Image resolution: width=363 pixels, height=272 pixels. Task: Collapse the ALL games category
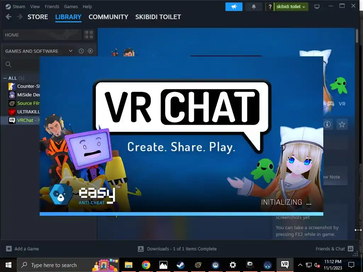point(5,78)
